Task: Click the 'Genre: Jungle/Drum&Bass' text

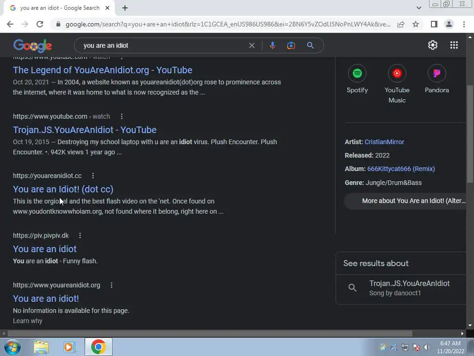Action: click(383, 183)
